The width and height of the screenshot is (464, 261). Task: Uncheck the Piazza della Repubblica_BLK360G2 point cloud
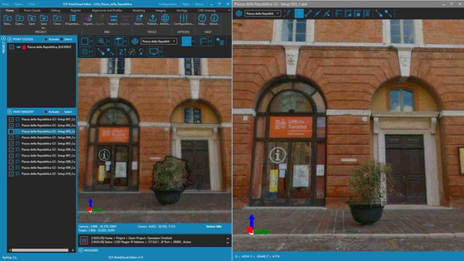(12, 47)
